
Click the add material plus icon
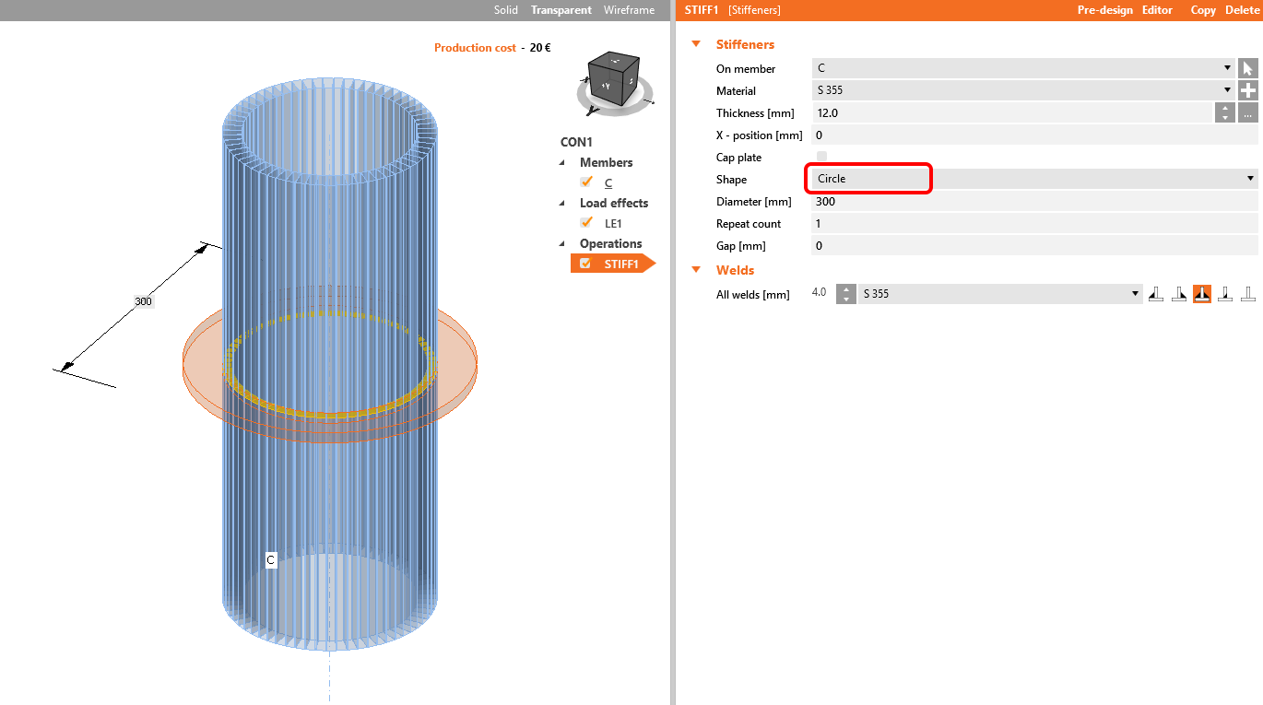(1247, 90)
